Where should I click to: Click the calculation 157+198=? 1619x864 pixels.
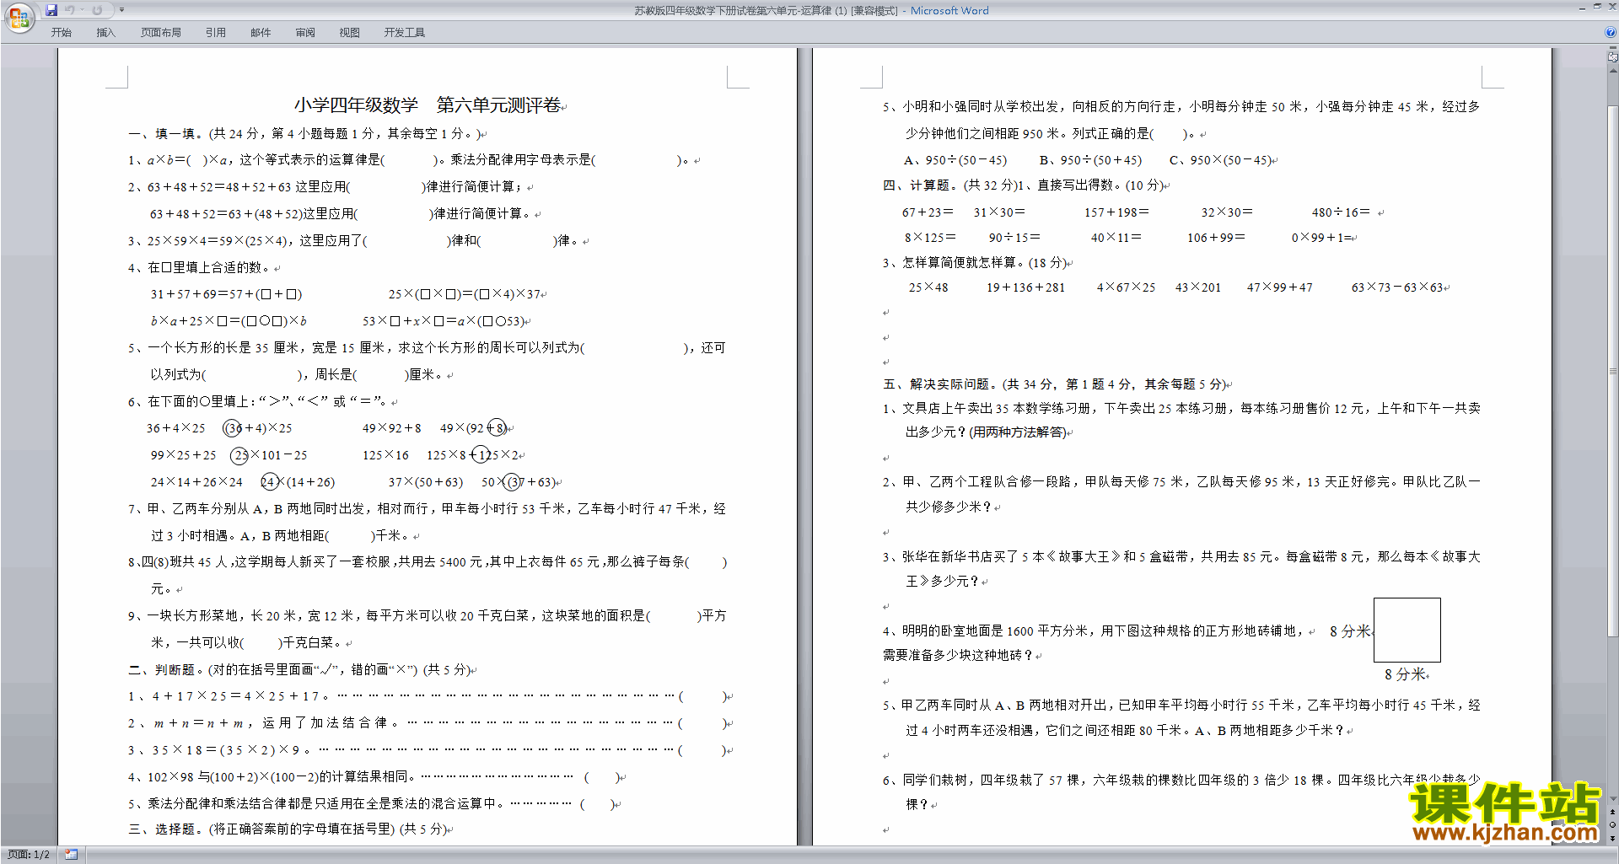tap(1116, 212)
